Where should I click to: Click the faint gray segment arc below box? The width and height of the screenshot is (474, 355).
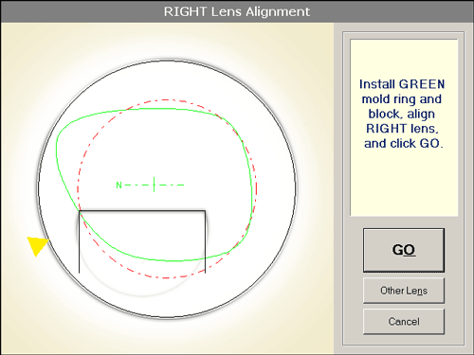[x=142, y=295]
